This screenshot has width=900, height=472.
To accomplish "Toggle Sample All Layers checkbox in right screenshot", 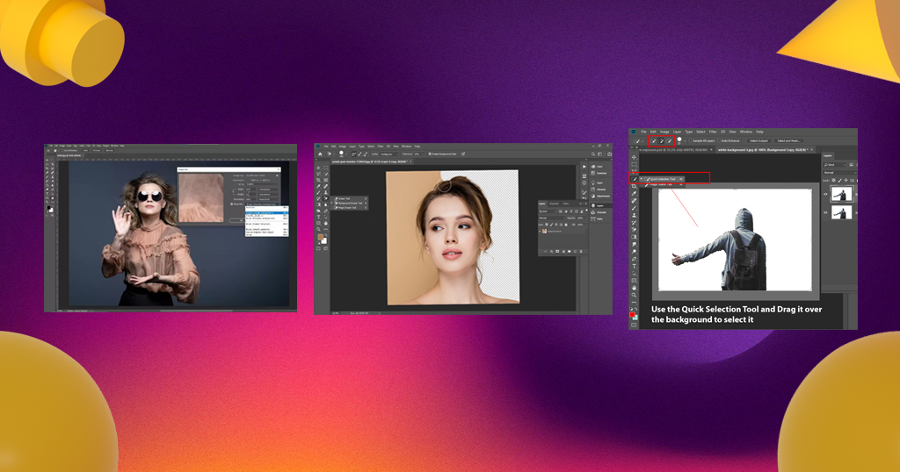I will pos(691,141).
